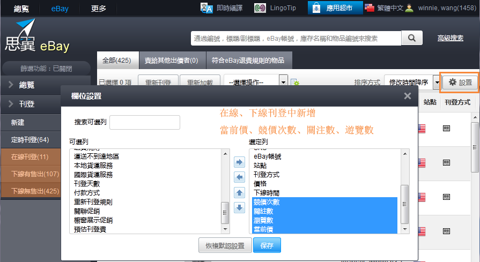480x262 pixels.
Task: Move selected column down with down arrow
Action: (x=239, y=207)
